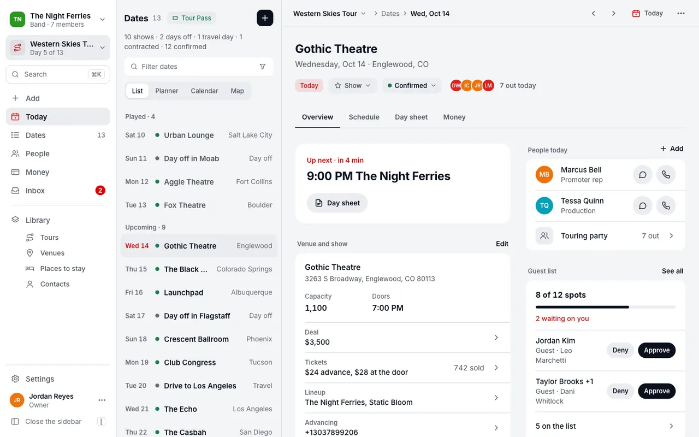This screenshot has height=437, width=699.
Task: Open Western Skies tour selector in sidebar
Action: click(58, 48)
